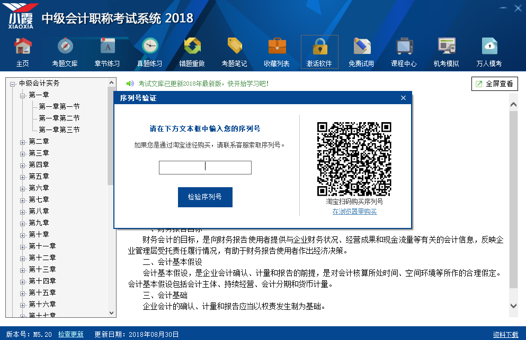Click the 检验序列号 button
The image size is (526, 340).
tap(205, 197)
